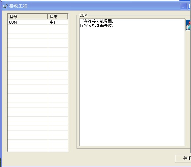This screenshot has height=167, width=191.
Task: Click the divider between 型号 and 状态 headers
Action: (x=48, y=16)
